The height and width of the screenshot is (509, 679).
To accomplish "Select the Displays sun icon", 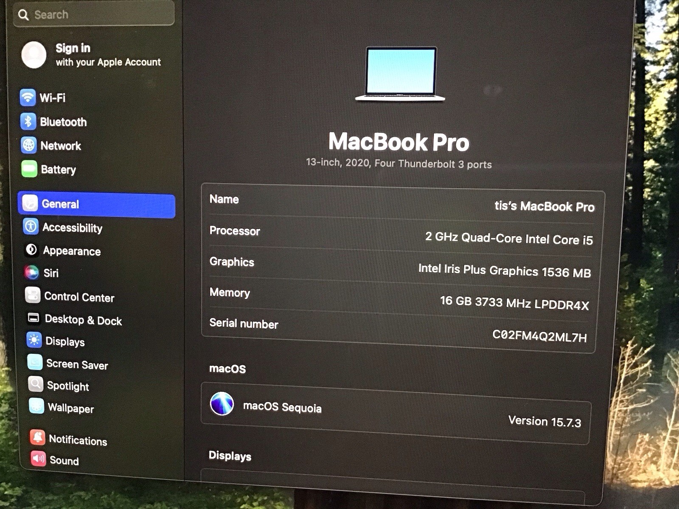I will (34, 340).
